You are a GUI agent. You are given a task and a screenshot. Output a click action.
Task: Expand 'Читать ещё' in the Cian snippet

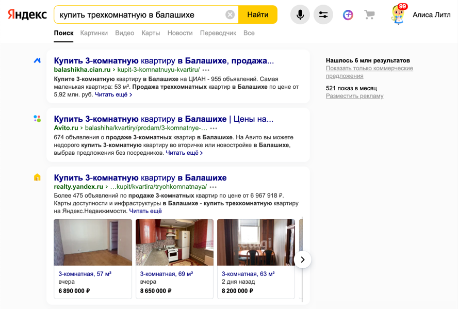click(113, 95)
